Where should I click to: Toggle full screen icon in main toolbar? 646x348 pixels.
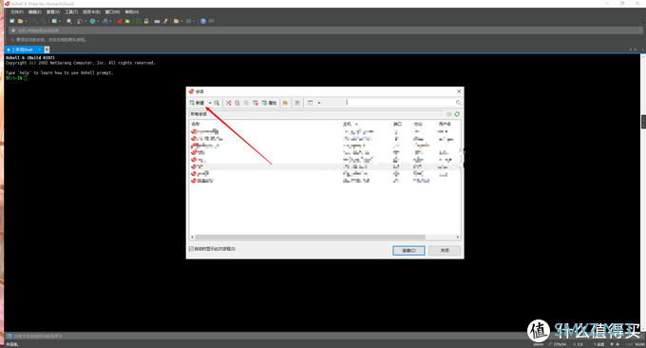pos(138,21)
